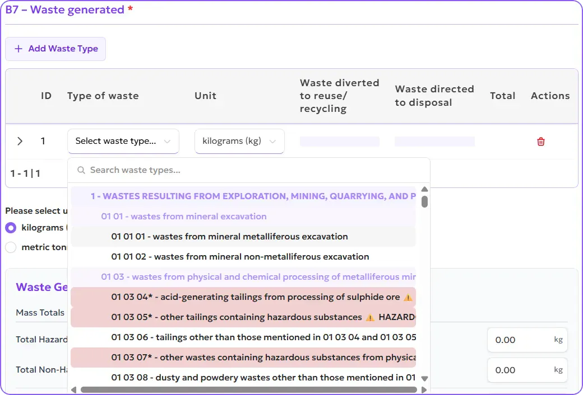Click the Waste diverted to reuse/recycling cell for row 1
This screenshot has width=583, height=395.
pyautogui.click(x=340, y=142)
